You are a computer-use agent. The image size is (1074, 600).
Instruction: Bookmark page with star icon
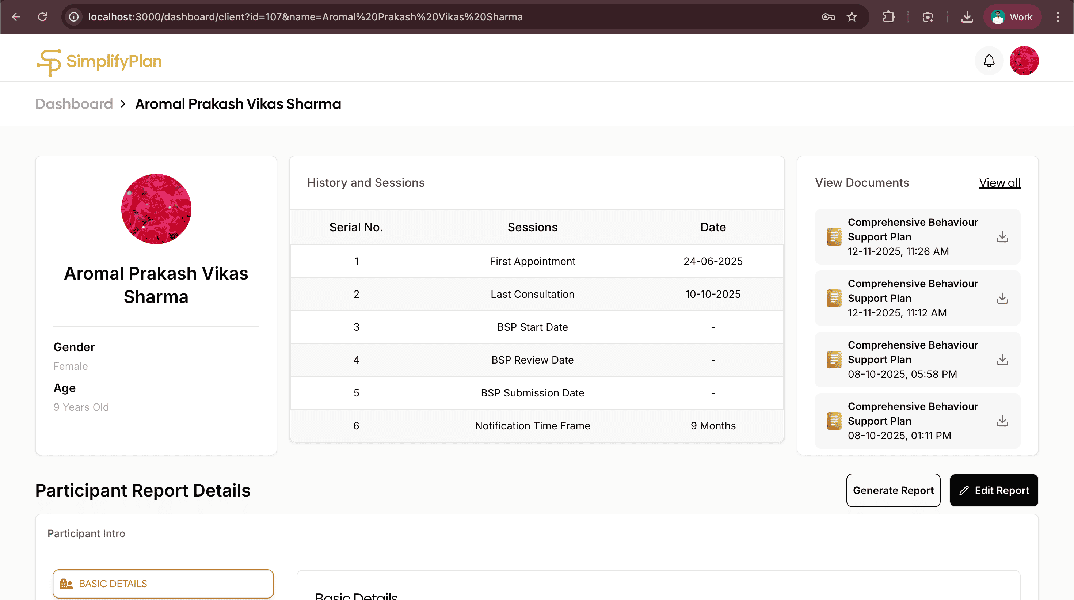852,17
